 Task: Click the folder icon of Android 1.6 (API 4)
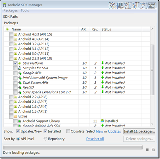pos(15,107)
